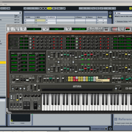
Task: Click the Record button in transport bar
Action: [x=46, y=8]
